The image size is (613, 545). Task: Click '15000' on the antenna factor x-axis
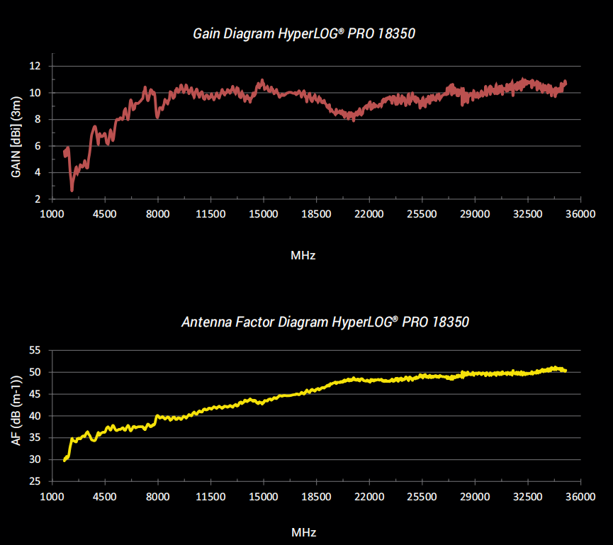point(264,497)
